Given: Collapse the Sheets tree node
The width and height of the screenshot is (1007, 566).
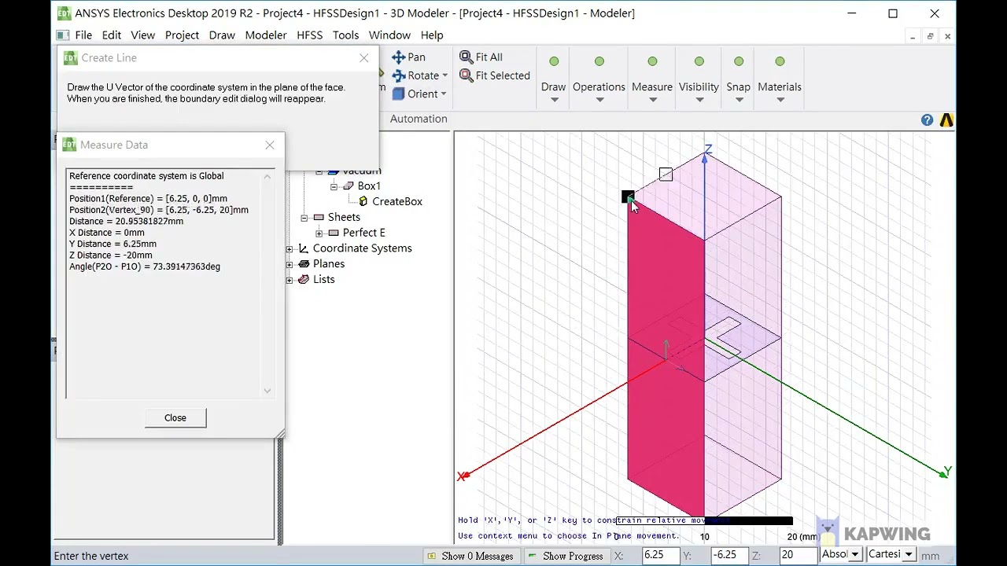Looking at the screenshot, I should click(304, 217).
